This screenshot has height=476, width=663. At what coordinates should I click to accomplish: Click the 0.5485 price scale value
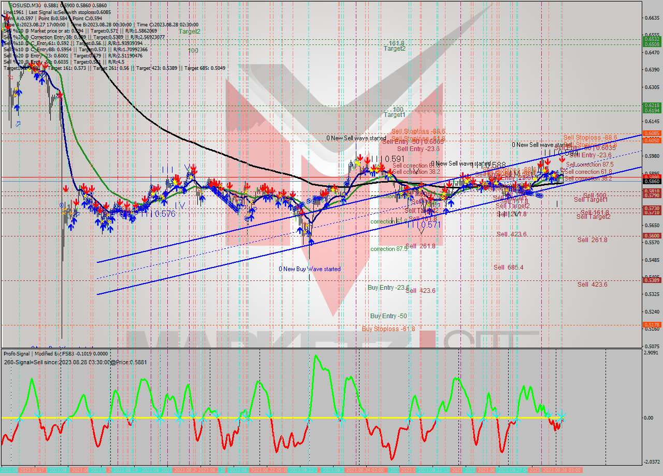click(651, 260)
